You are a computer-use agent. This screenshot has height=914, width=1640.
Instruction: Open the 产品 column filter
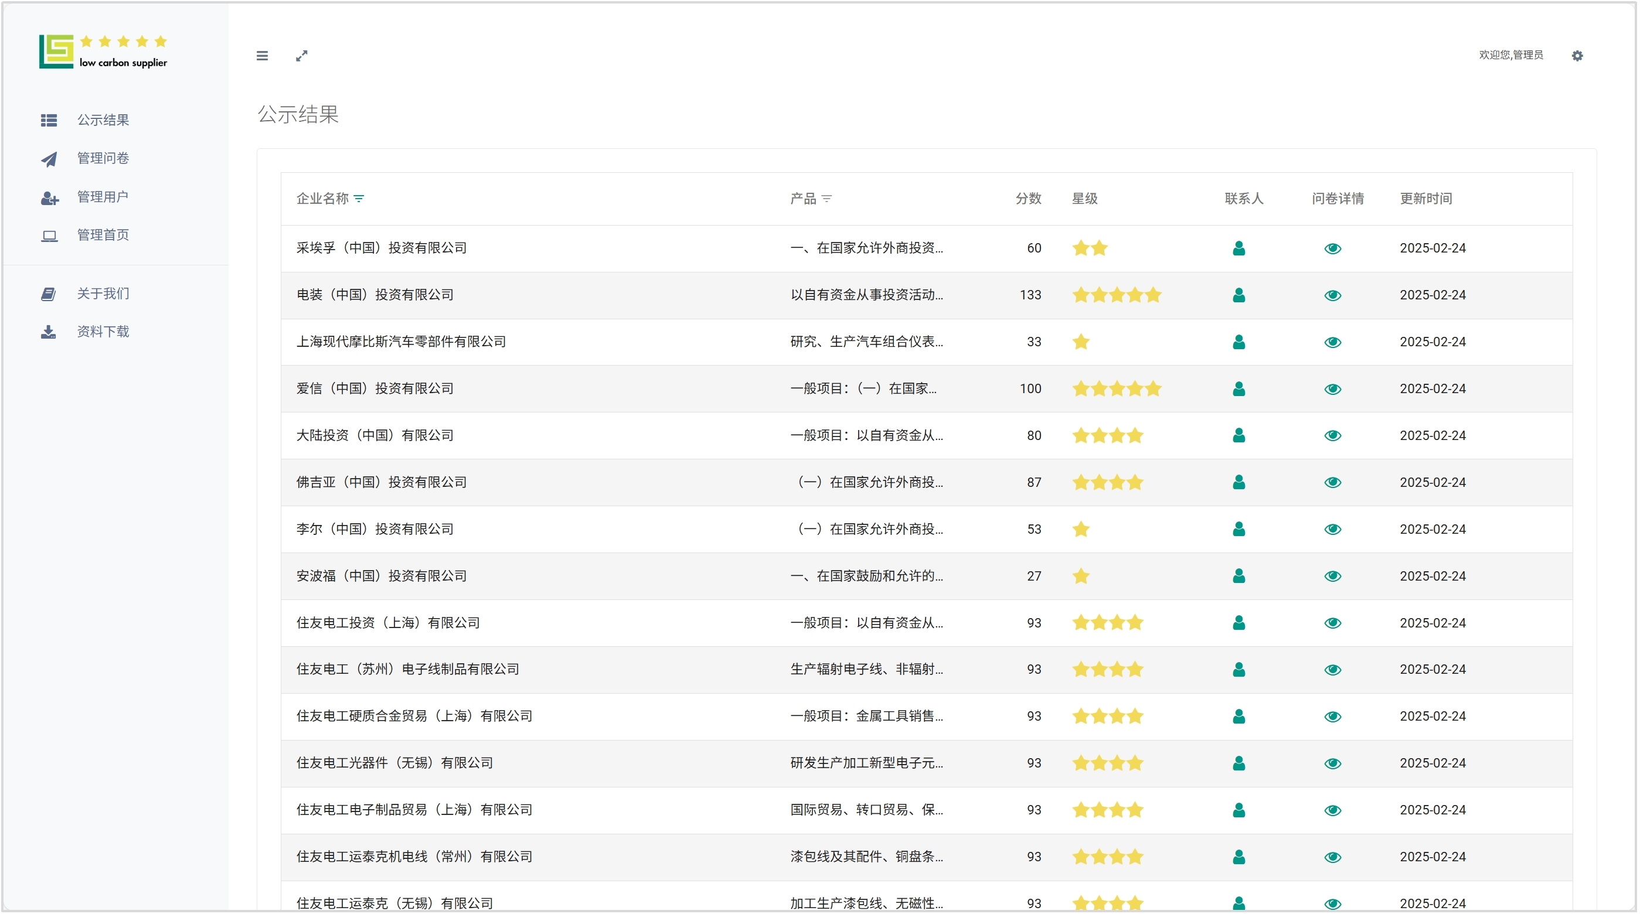[x=826, y=199]
